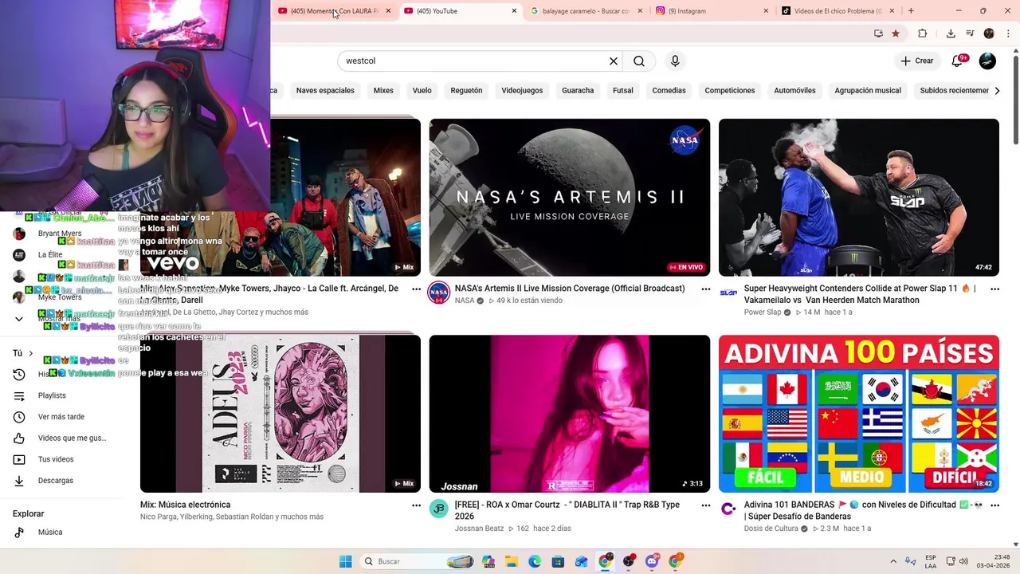
Task: Select the Naves espaciales chip
Action: [x=325, y=91]
